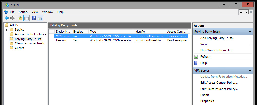Collapse the VPN Server actions section
The height and width of the screenshot is (105, 257).
[250, 71]
